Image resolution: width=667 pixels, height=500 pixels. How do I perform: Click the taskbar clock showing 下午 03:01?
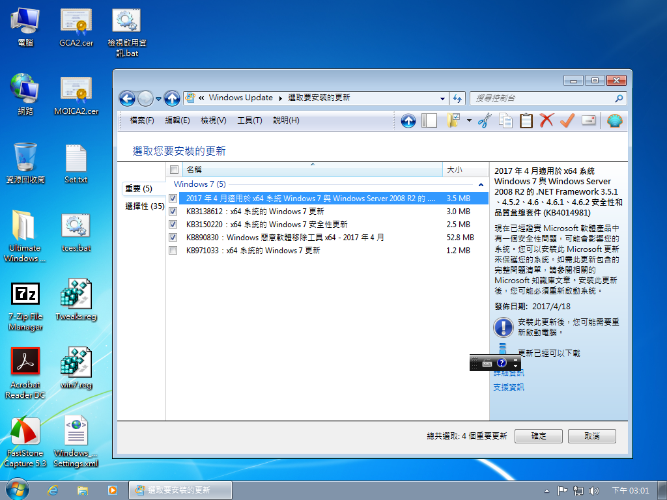(631, 491)
